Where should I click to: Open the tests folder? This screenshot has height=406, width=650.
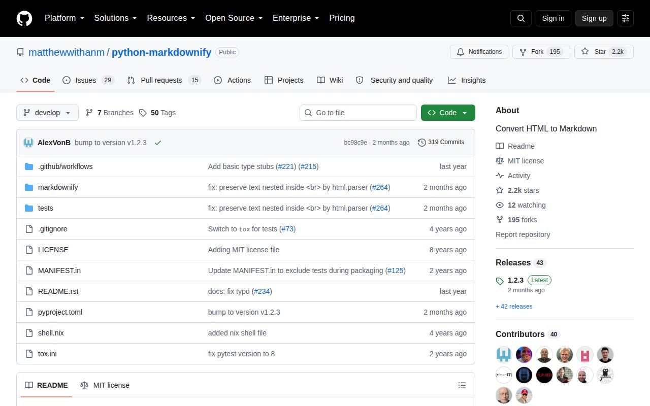pos(45,208)
